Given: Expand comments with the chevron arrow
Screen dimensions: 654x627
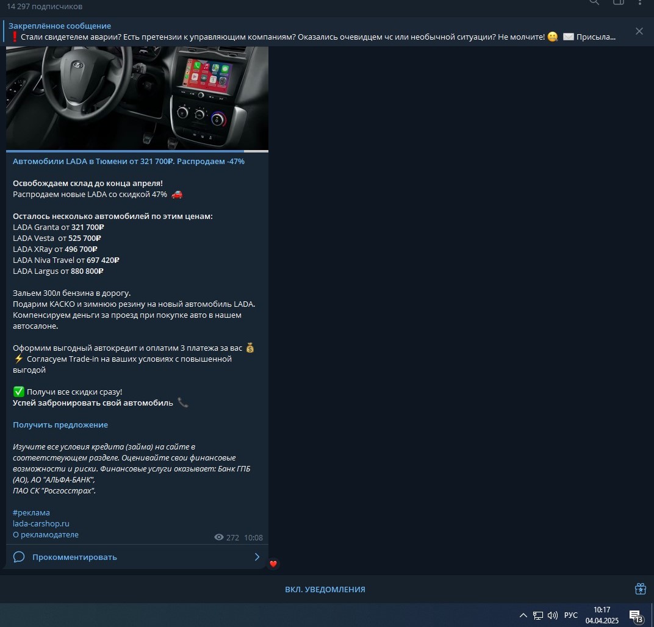Looking at the screenshot, I should tap(257, 557).
